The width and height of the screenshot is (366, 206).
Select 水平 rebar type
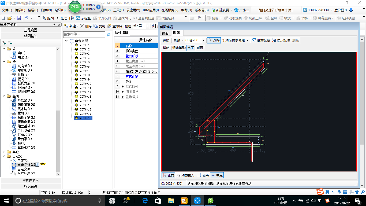coord(191,48)
